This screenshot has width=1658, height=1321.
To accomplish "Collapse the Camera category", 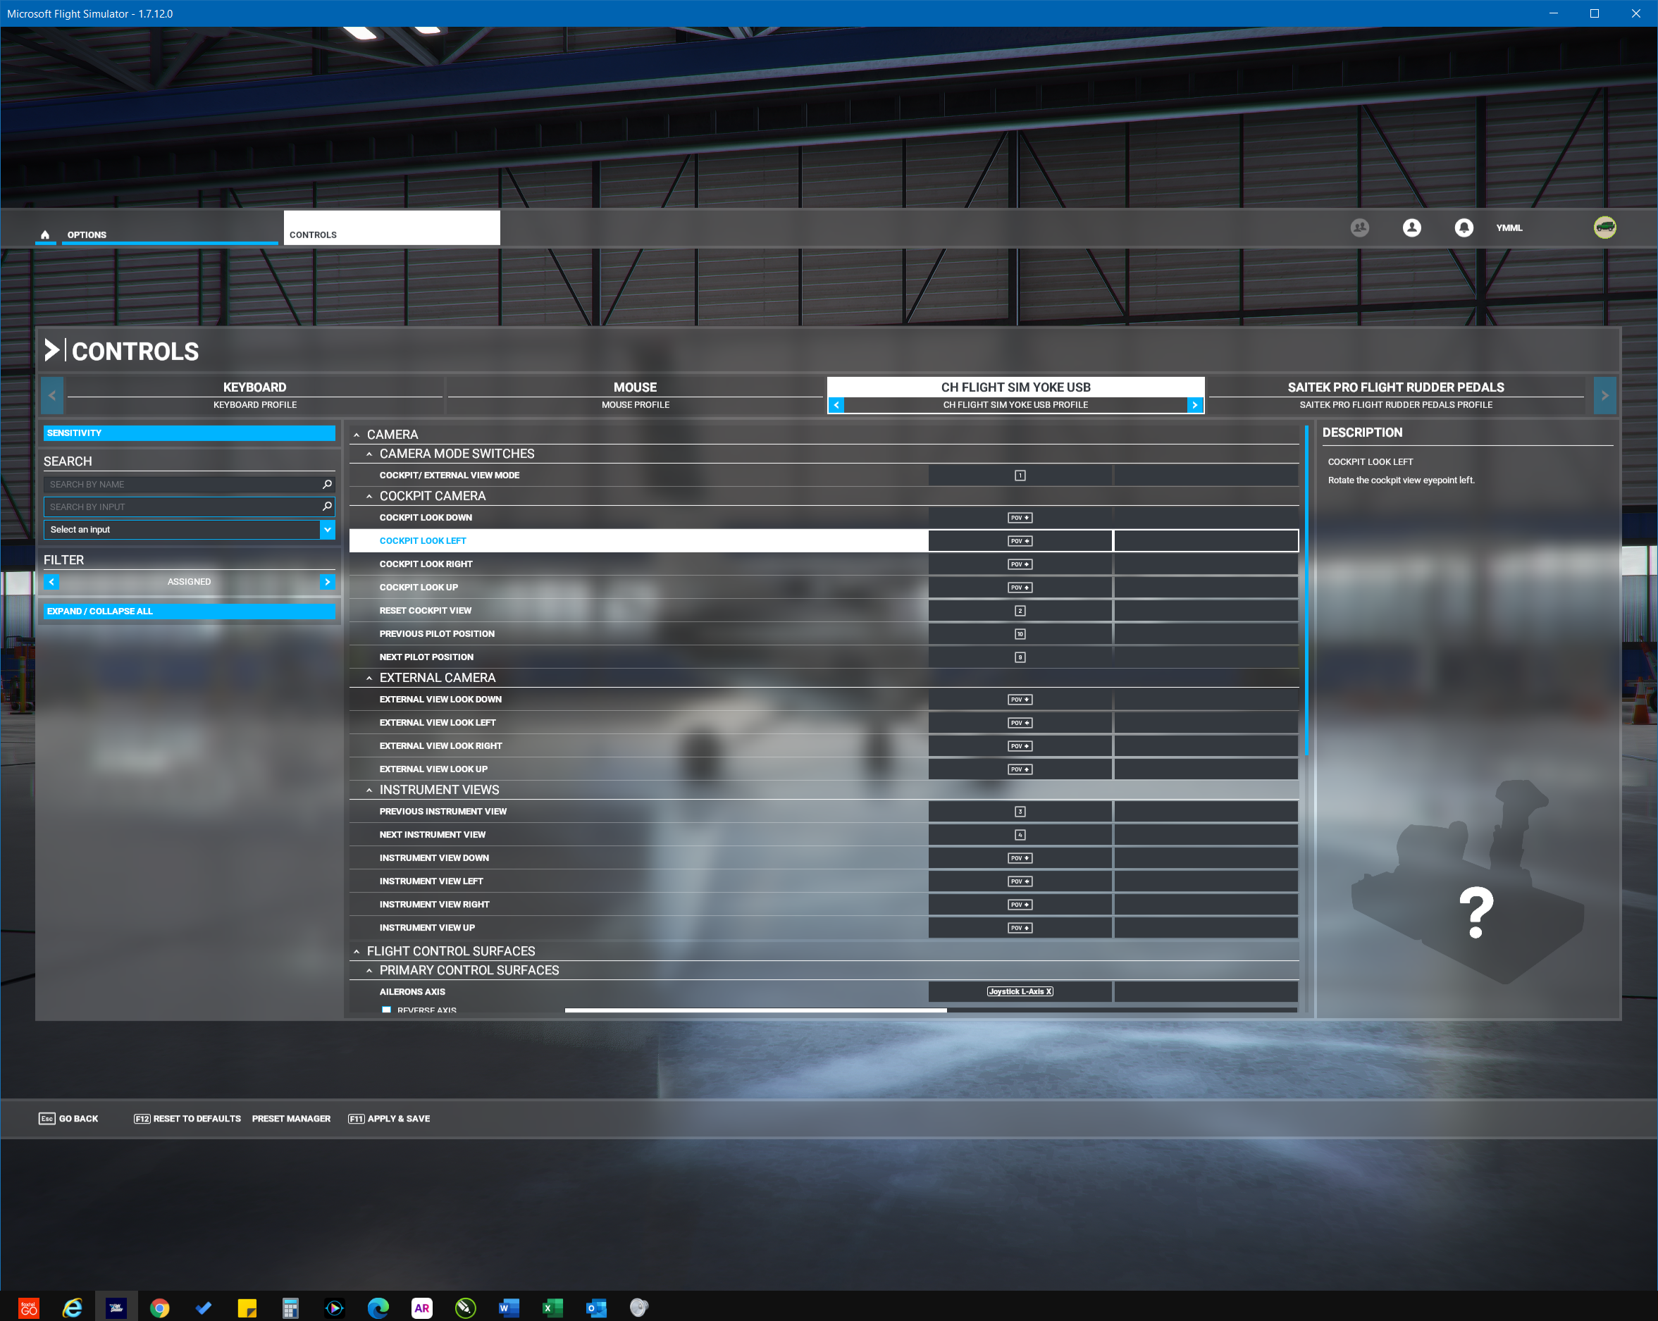I will [x=356, y=435].
